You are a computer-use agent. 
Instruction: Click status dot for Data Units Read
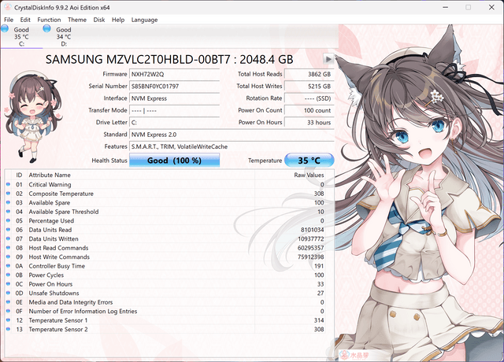8,230
